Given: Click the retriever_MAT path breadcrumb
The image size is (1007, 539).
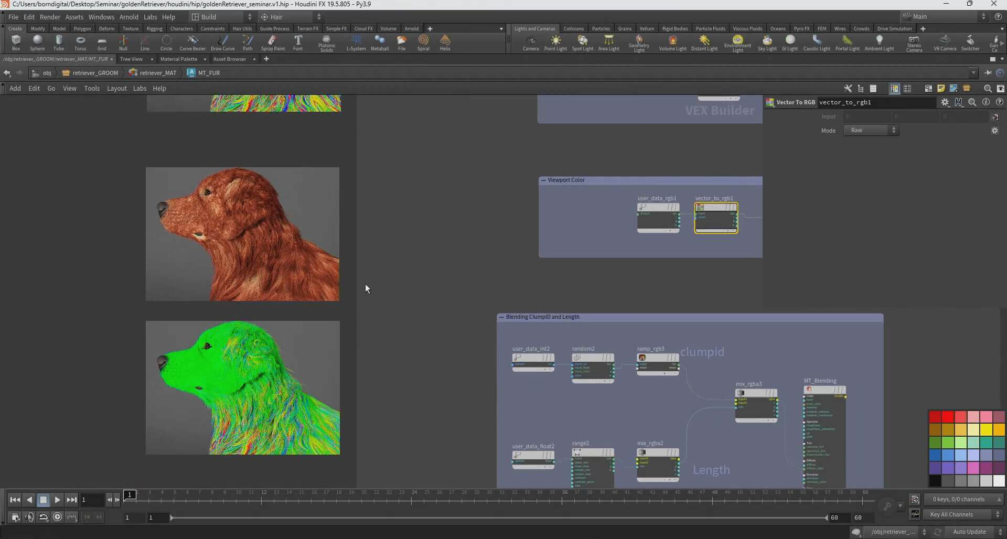Looking at the screenshot, I should pos(157,73).
